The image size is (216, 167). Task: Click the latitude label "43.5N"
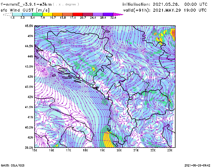[29, 66]
